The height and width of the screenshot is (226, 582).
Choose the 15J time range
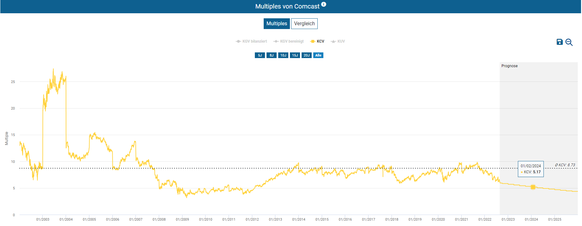click(295, 55)
